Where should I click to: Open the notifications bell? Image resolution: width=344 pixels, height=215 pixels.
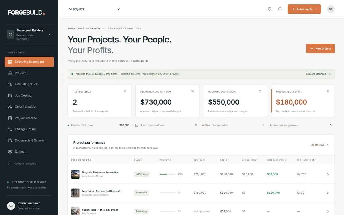pos(280,9)
